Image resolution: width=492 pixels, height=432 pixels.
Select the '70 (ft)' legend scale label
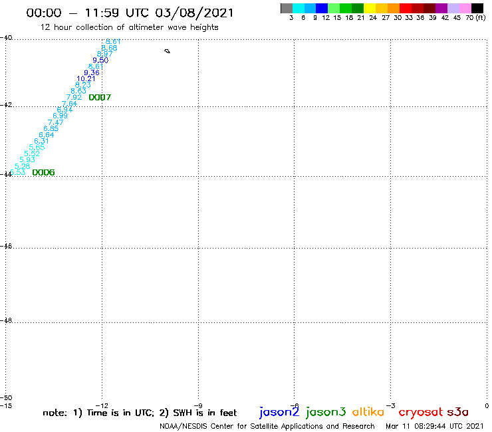[x=475, y=18]
